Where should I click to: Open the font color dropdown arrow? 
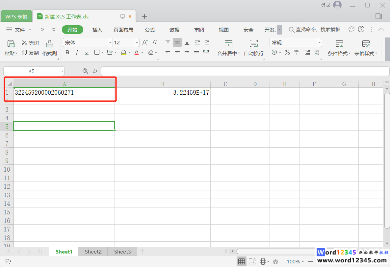point(142,53)
